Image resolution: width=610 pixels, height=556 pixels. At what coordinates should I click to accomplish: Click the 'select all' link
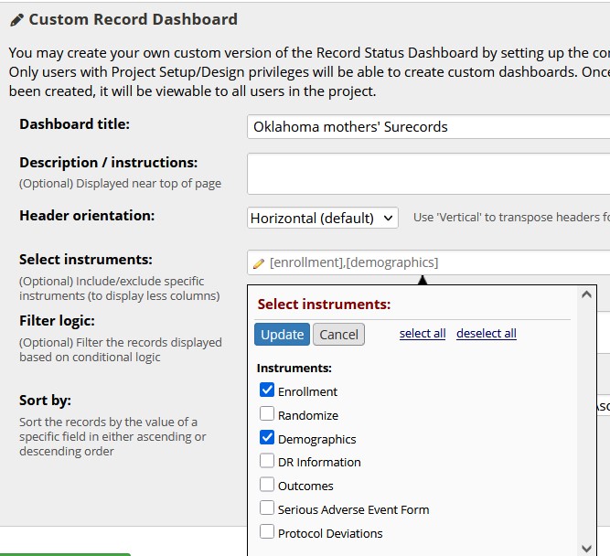pyautogui.click(x=423, y=334)
